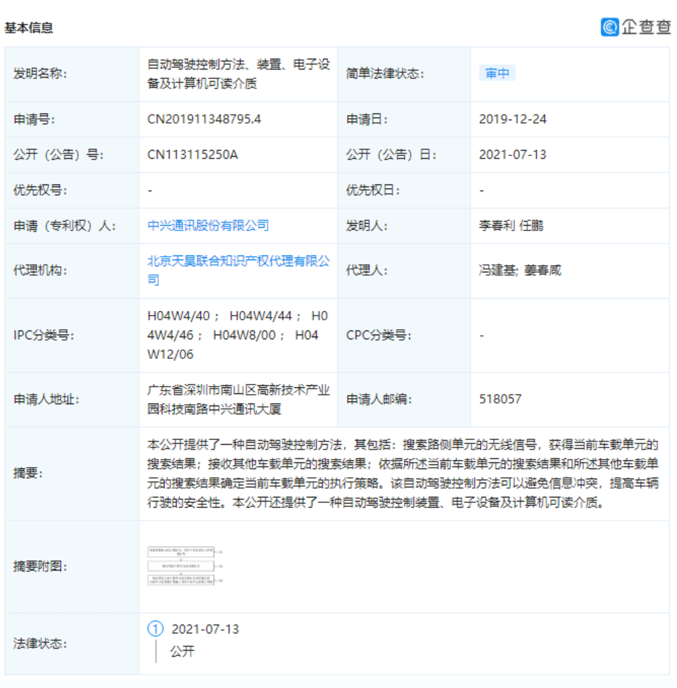Image resolution: width=677 pixels, height=688 pixels.
Task: Click the 简单法律状态 field label
Action: pyautogui.click(x=385, y=73)
